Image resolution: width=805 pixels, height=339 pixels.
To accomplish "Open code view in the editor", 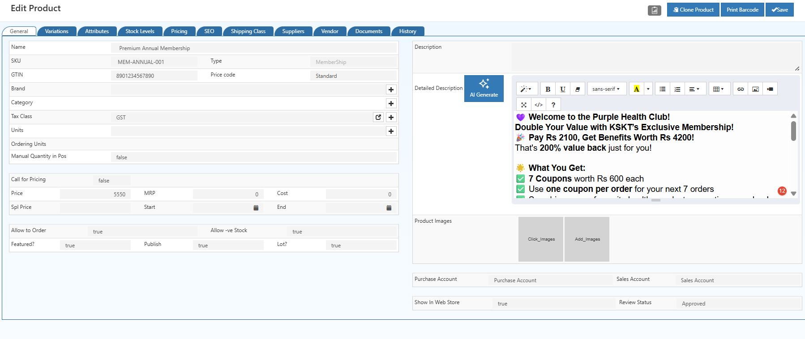I will click(539, 105).
